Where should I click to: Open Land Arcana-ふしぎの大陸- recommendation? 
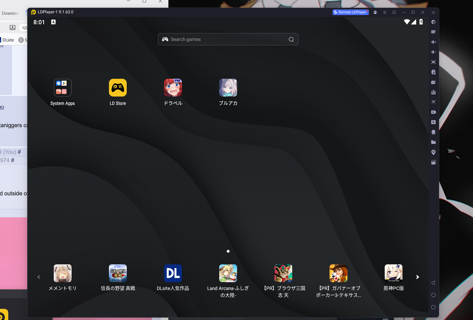[228, 273]
